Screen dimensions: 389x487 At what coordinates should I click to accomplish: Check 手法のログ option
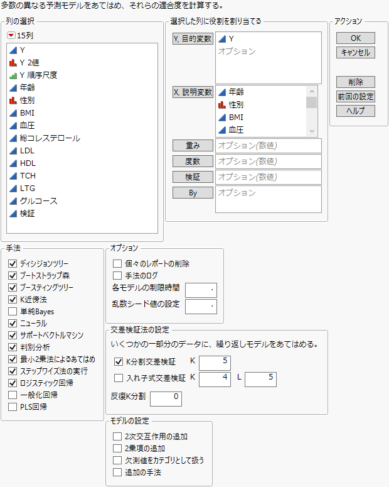click(117, 275)
